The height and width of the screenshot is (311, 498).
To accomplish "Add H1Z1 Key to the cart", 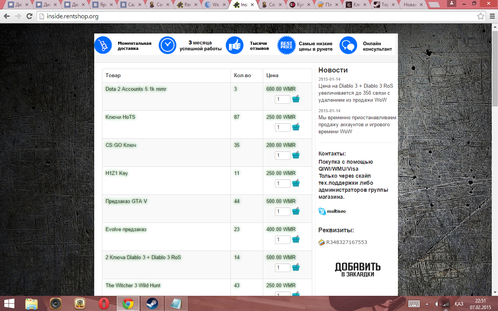I will click(x=296, y=183).
